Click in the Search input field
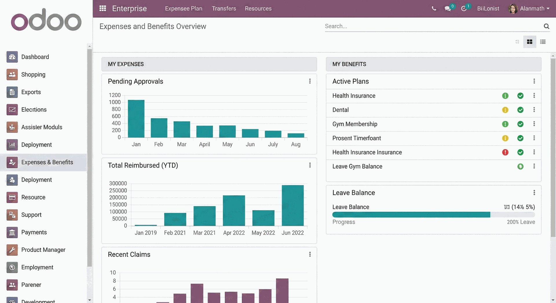Screen dimensions: 556x303 (431, 26)
